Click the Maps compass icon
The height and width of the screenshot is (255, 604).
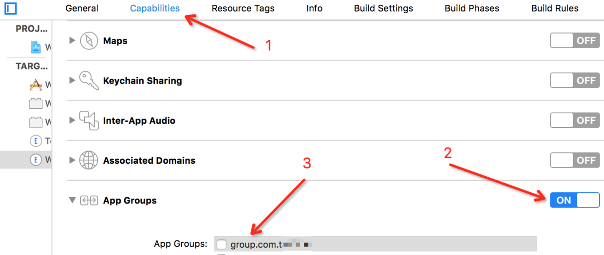tap(89, 41)
